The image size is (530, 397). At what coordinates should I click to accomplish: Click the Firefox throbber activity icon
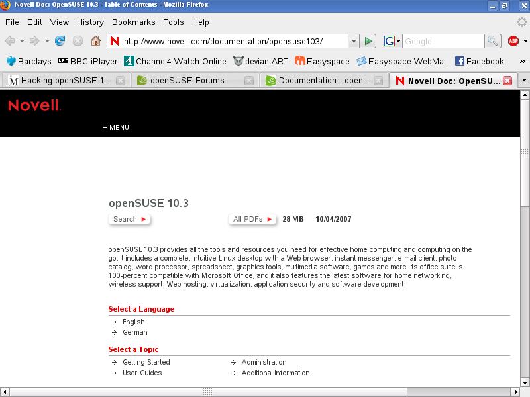point(522,22)
